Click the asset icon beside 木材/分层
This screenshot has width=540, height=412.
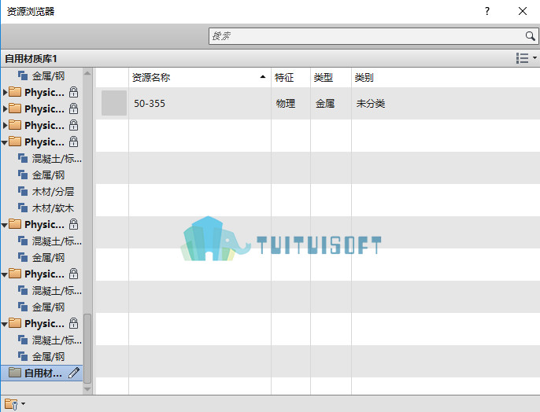pyautogui.click(x=23, y=192)
